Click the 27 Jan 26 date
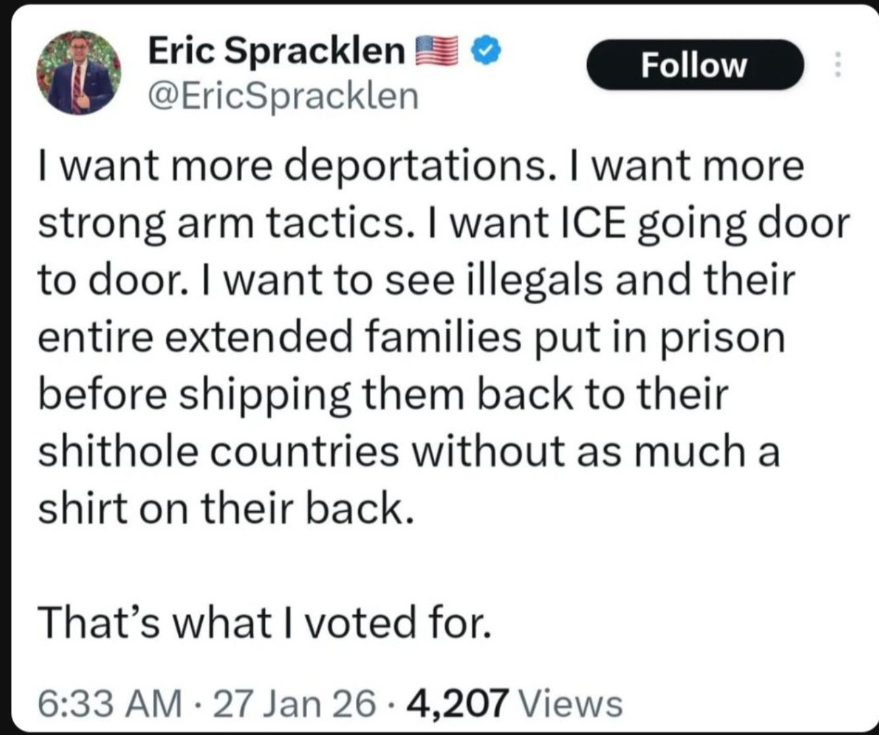Viewport: 879px width, 735px height. pyautogui.click(x=295, y=702)
